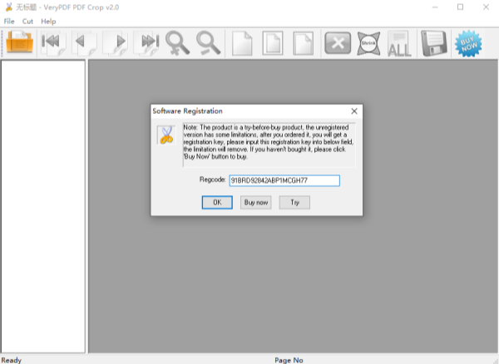Open the Help menu
499x364 pixels.
[48, 22]
